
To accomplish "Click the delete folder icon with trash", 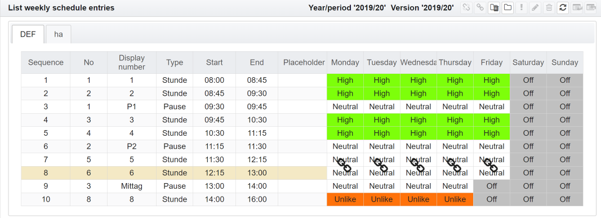I will 493,8.
